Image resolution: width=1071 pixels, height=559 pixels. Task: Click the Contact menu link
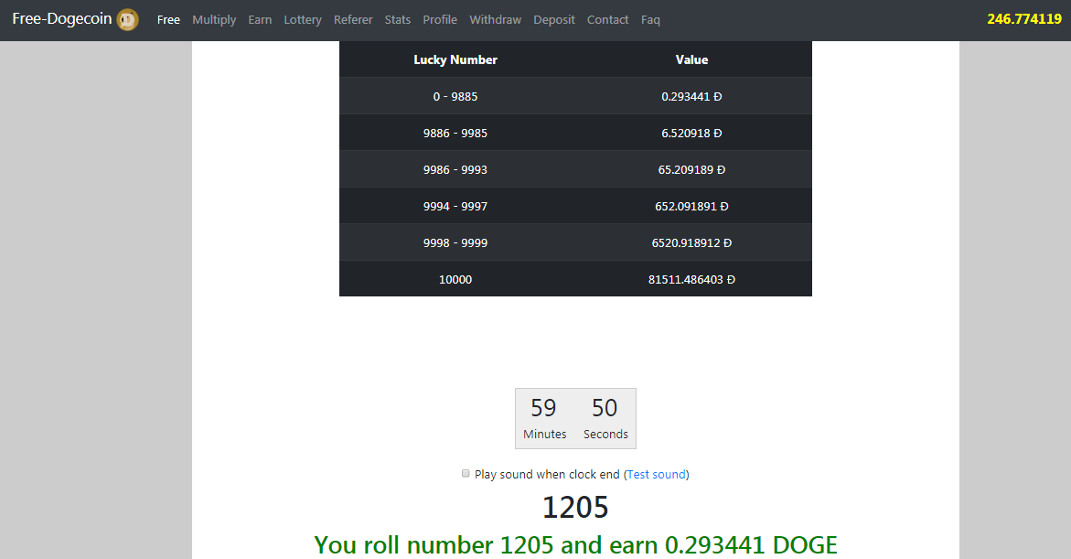pyautogui.click(x=607, y=20)
